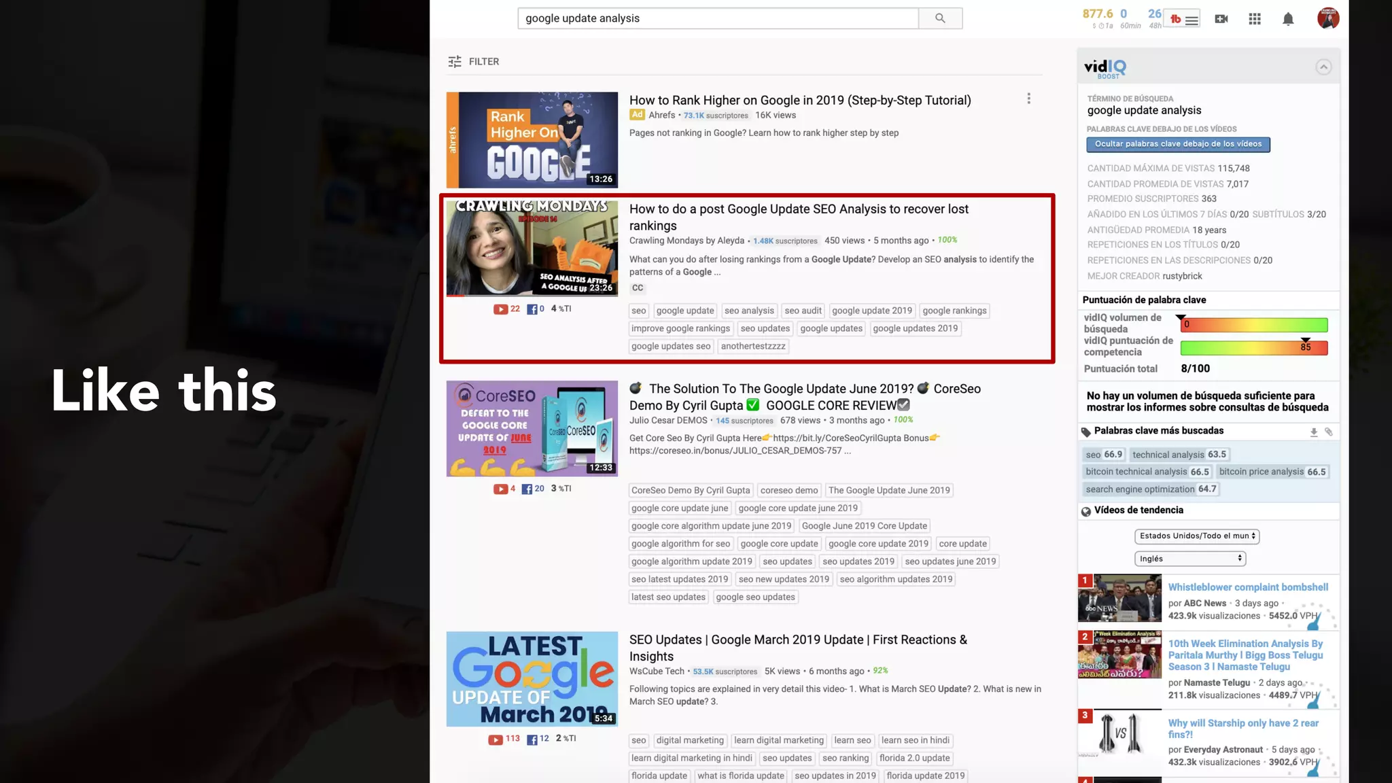The image size is (1392, 783).
Task: Open the TubeBuddy menu icon
Action: (x=1183, y=20)
